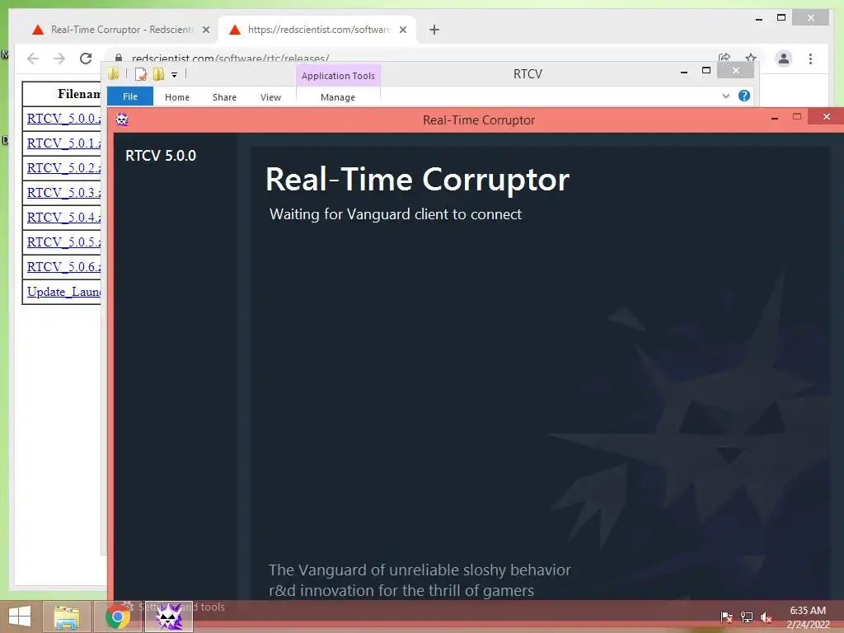Bookmark this page with the star icon
Screen dimensions: 844x633
coord(751,58)
